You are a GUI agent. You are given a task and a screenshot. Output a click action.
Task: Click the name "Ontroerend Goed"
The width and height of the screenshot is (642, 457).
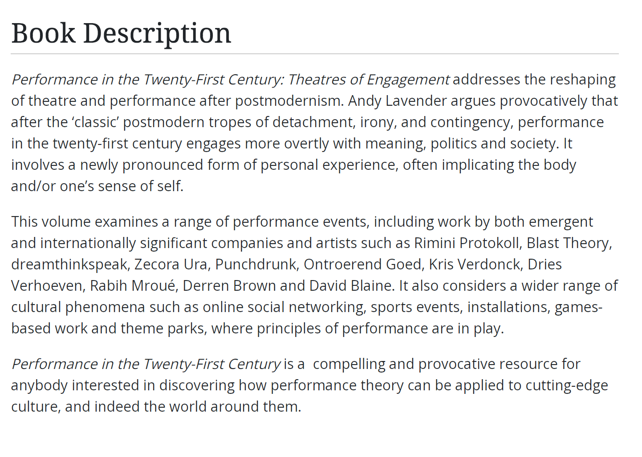pos(362,265)
